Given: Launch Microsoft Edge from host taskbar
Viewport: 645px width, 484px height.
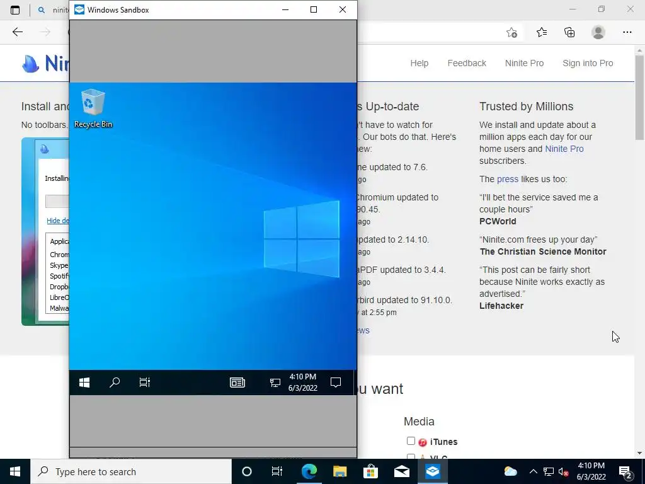Looking at the screenshot, I should pos(309,471).
